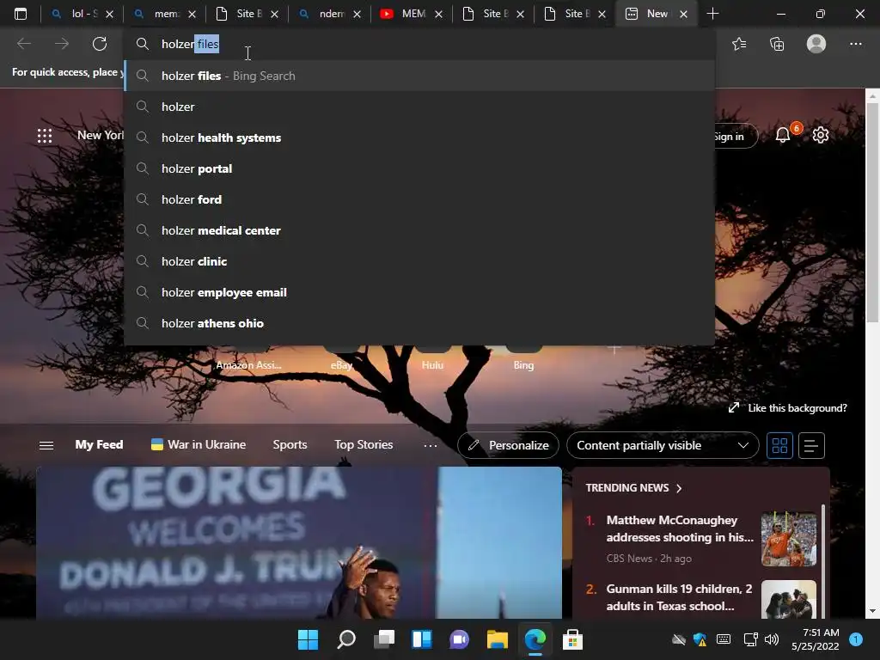Switch to grid layout view
Viewport: 880px width, 660px height.
click(x=779, y=446)
